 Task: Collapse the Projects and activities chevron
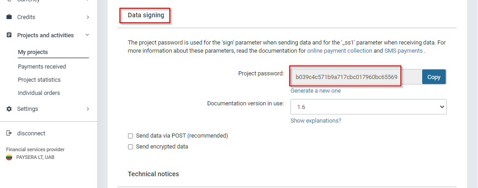[x=88, y=35]
